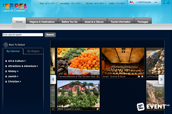Viewport: 172px width, 114px height.
Task: Click the right carousel arrow
Action: 161,79
